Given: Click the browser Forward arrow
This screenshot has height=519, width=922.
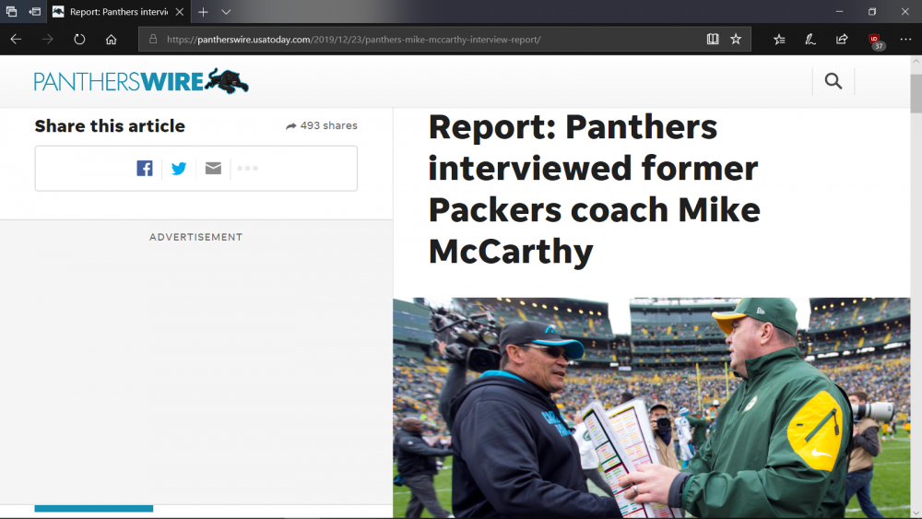Looking at the screenshot, I should tap(48, 40).
